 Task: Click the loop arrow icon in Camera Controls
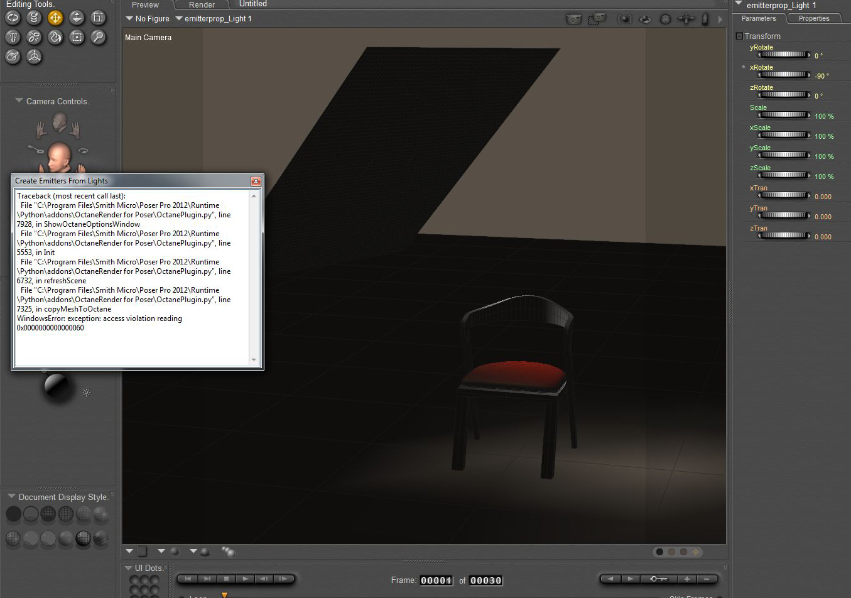(83, 151)
